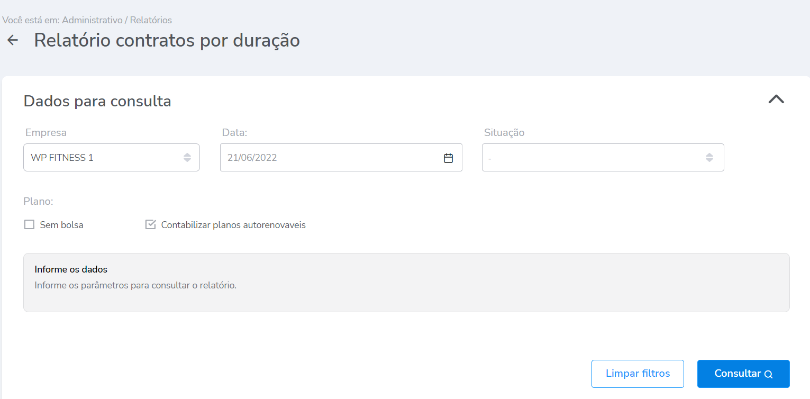
Task: Enable the Sem bolsa checkbox
Action: coord(30,225)
